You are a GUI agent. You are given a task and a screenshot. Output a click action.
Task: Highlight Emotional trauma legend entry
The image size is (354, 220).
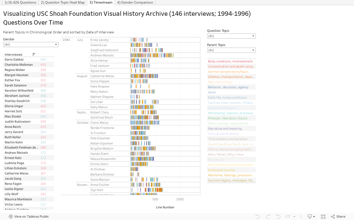tap(231, 170)
